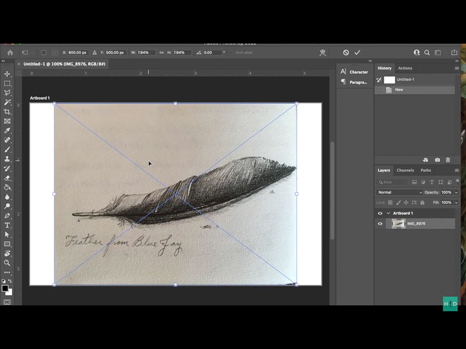Cancel the transform in options bar
The image size is (466, 349).
[346, 53]
